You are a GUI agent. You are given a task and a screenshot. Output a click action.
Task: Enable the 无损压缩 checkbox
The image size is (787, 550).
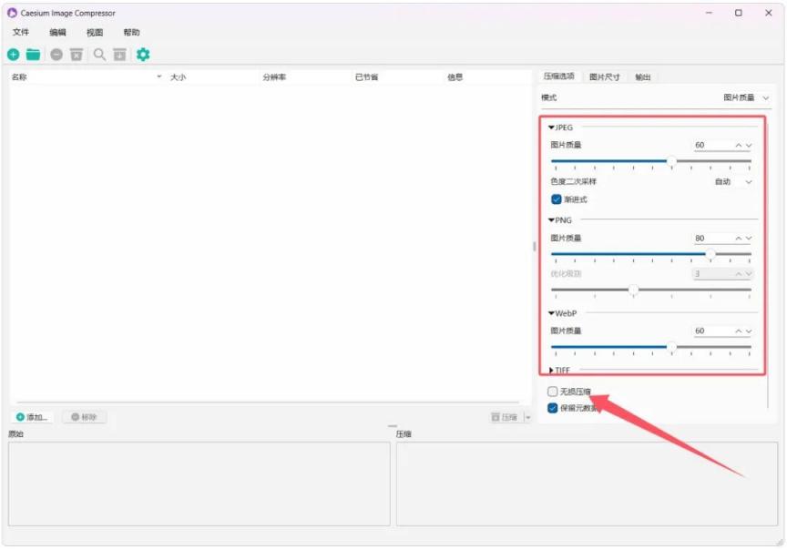553,392
